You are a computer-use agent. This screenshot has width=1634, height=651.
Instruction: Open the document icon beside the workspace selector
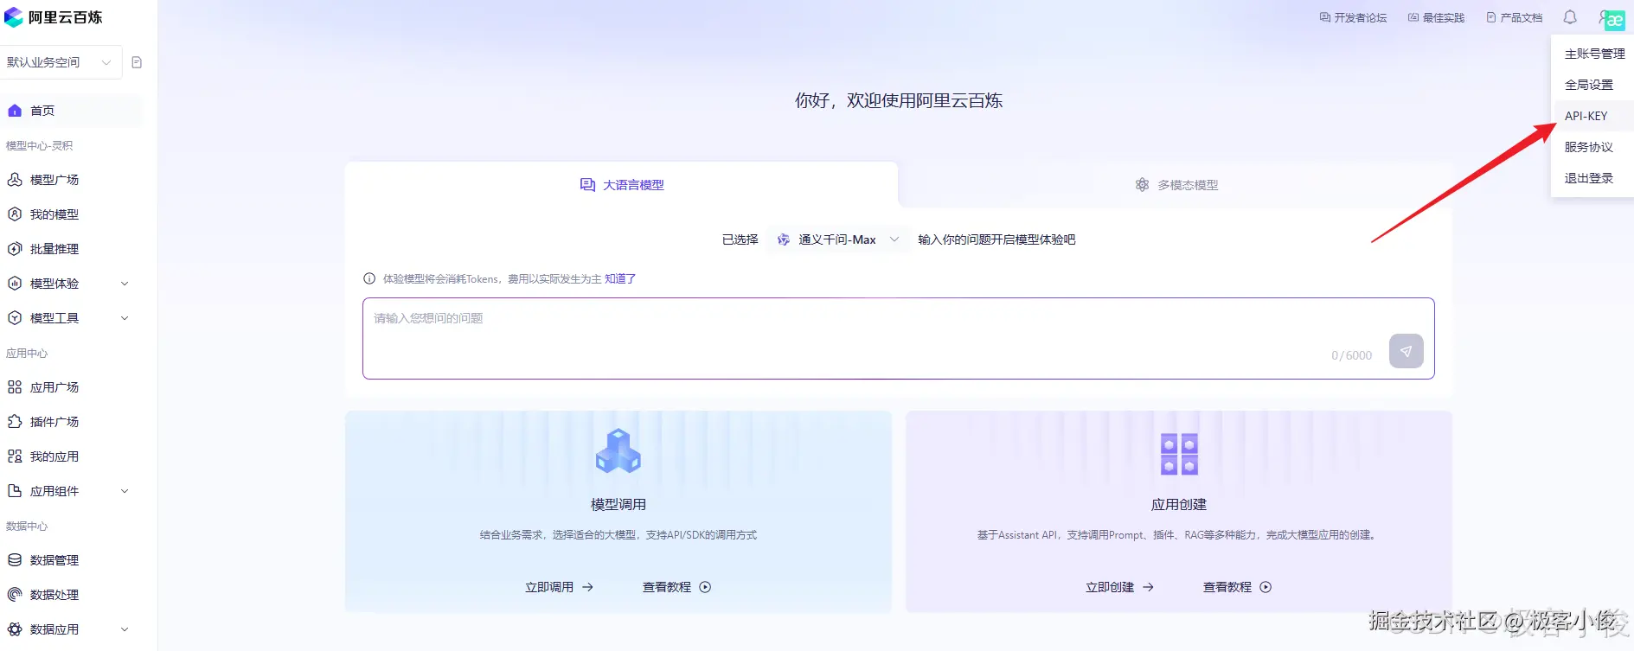point(137,62)
